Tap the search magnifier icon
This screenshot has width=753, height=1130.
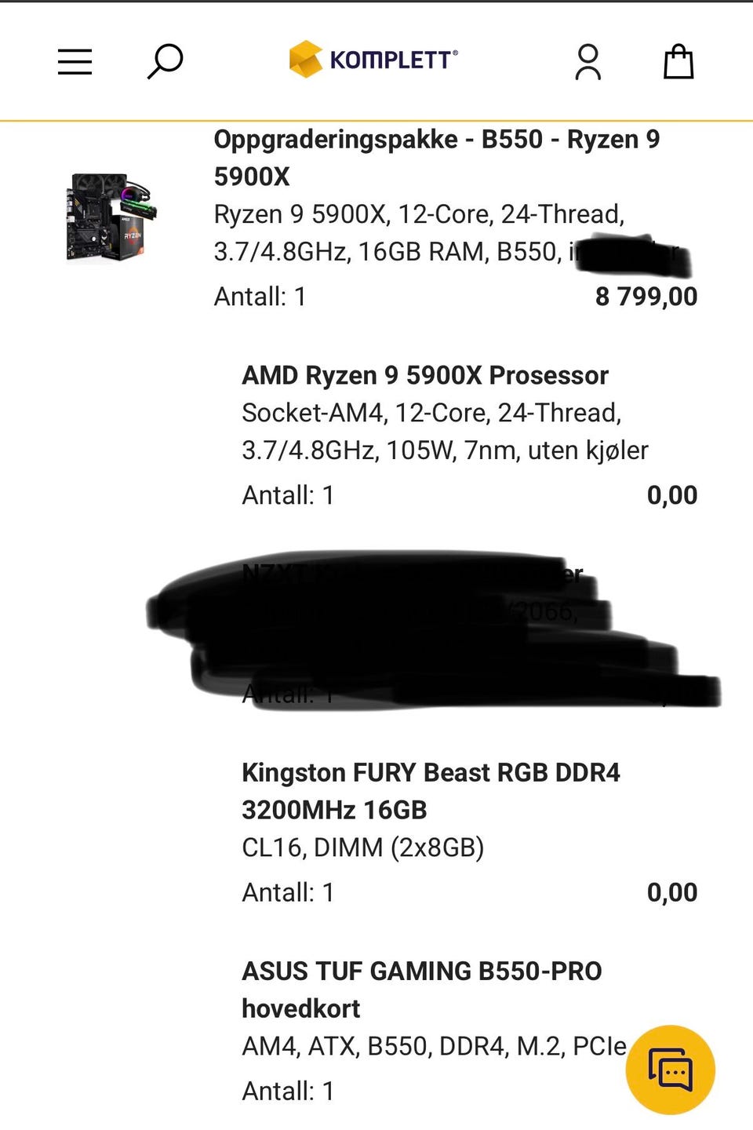(x=165, y=61)
